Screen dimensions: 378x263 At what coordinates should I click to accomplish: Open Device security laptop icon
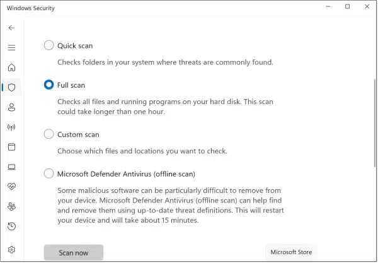[11, 167]
